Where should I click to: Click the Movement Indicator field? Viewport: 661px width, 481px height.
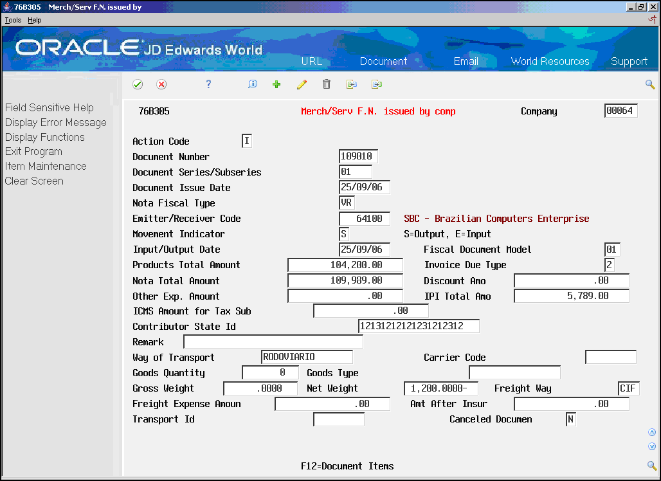pyautogui.click(x=343, y=234)
